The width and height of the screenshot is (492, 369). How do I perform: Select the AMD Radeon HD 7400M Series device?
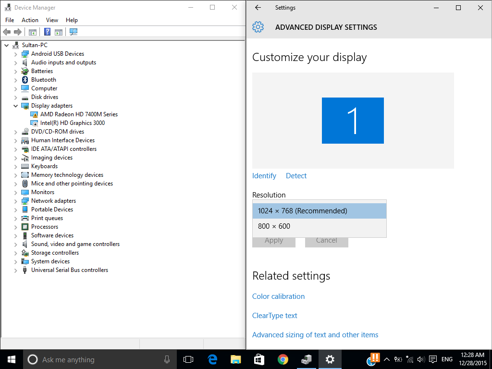(79, 114)
